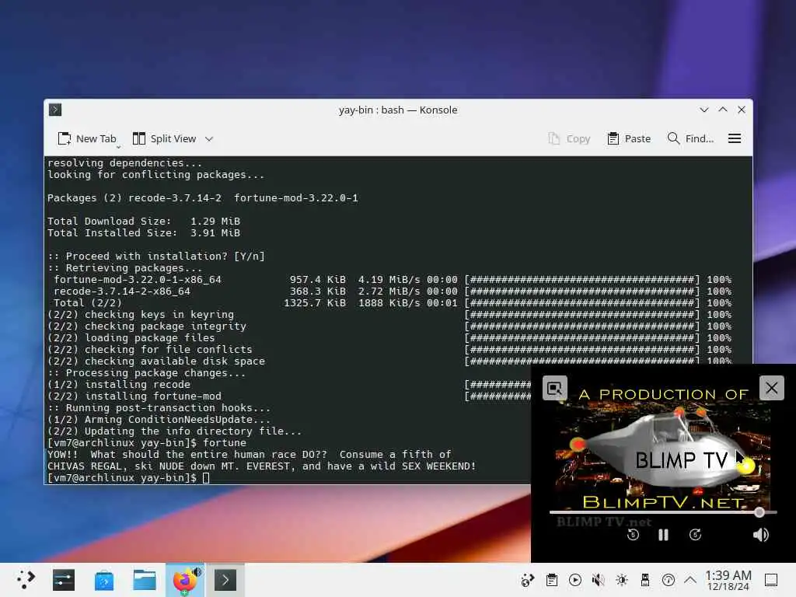
Task: Click the '$ fortune' command line
Action: pyautogui.click(x=147, y=442)
